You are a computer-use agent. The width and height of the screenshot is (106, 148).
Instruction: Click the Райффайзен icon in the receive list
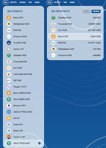53,49
